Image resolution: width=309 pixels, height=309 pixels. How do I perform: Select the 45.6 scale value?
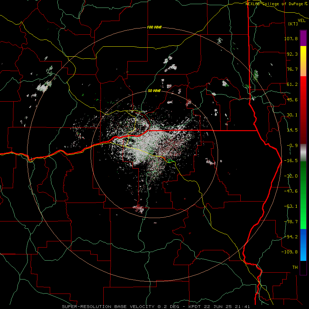[292, 100]
